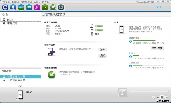Click the 記憶卡 usage bar
The image size is (171, 103).
click(x=149, y=56)
